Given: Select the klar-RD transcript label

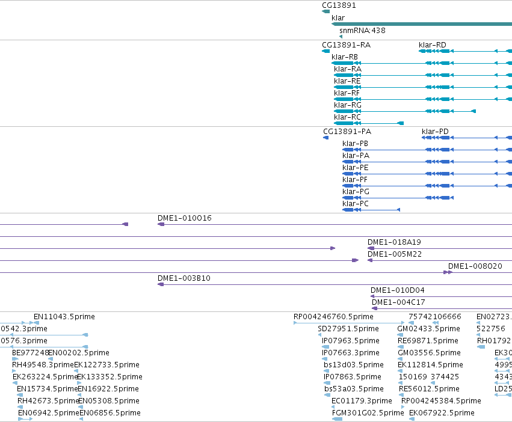Looking at the screenshot, I should [x=433, y=45].
